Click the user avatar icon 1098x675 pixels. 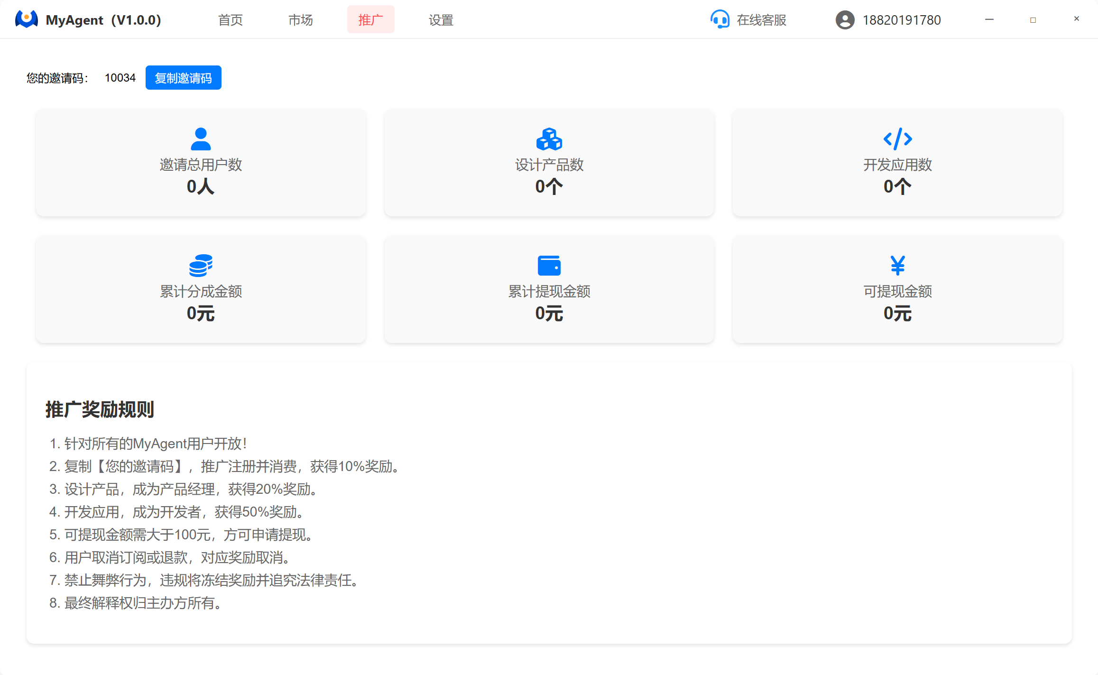[x=844, y=19]
